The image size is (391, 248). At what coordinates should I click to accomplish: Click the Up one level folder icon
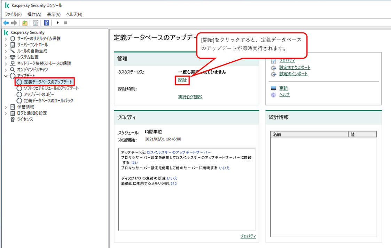(25, 23)
